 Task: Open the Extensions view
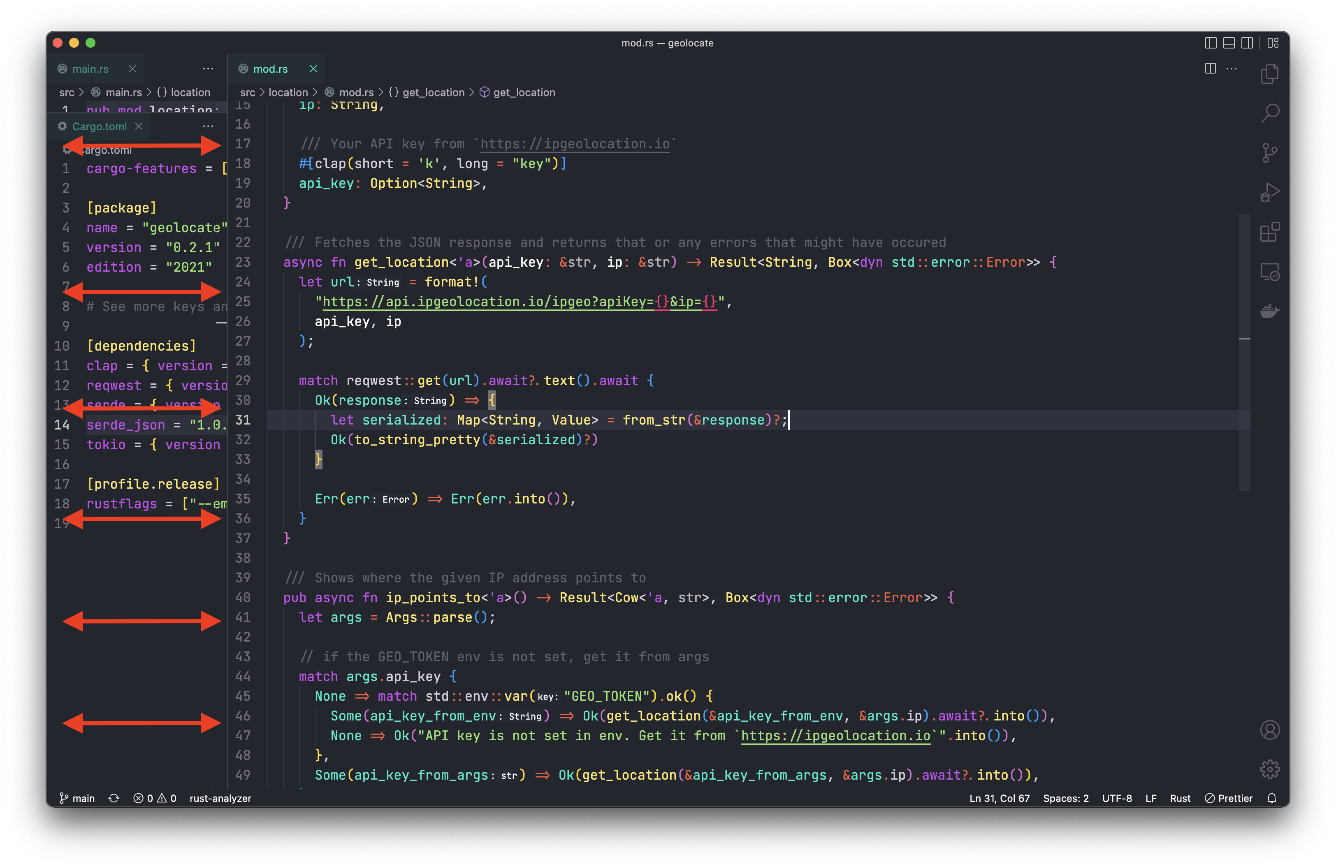point(1270,233)
